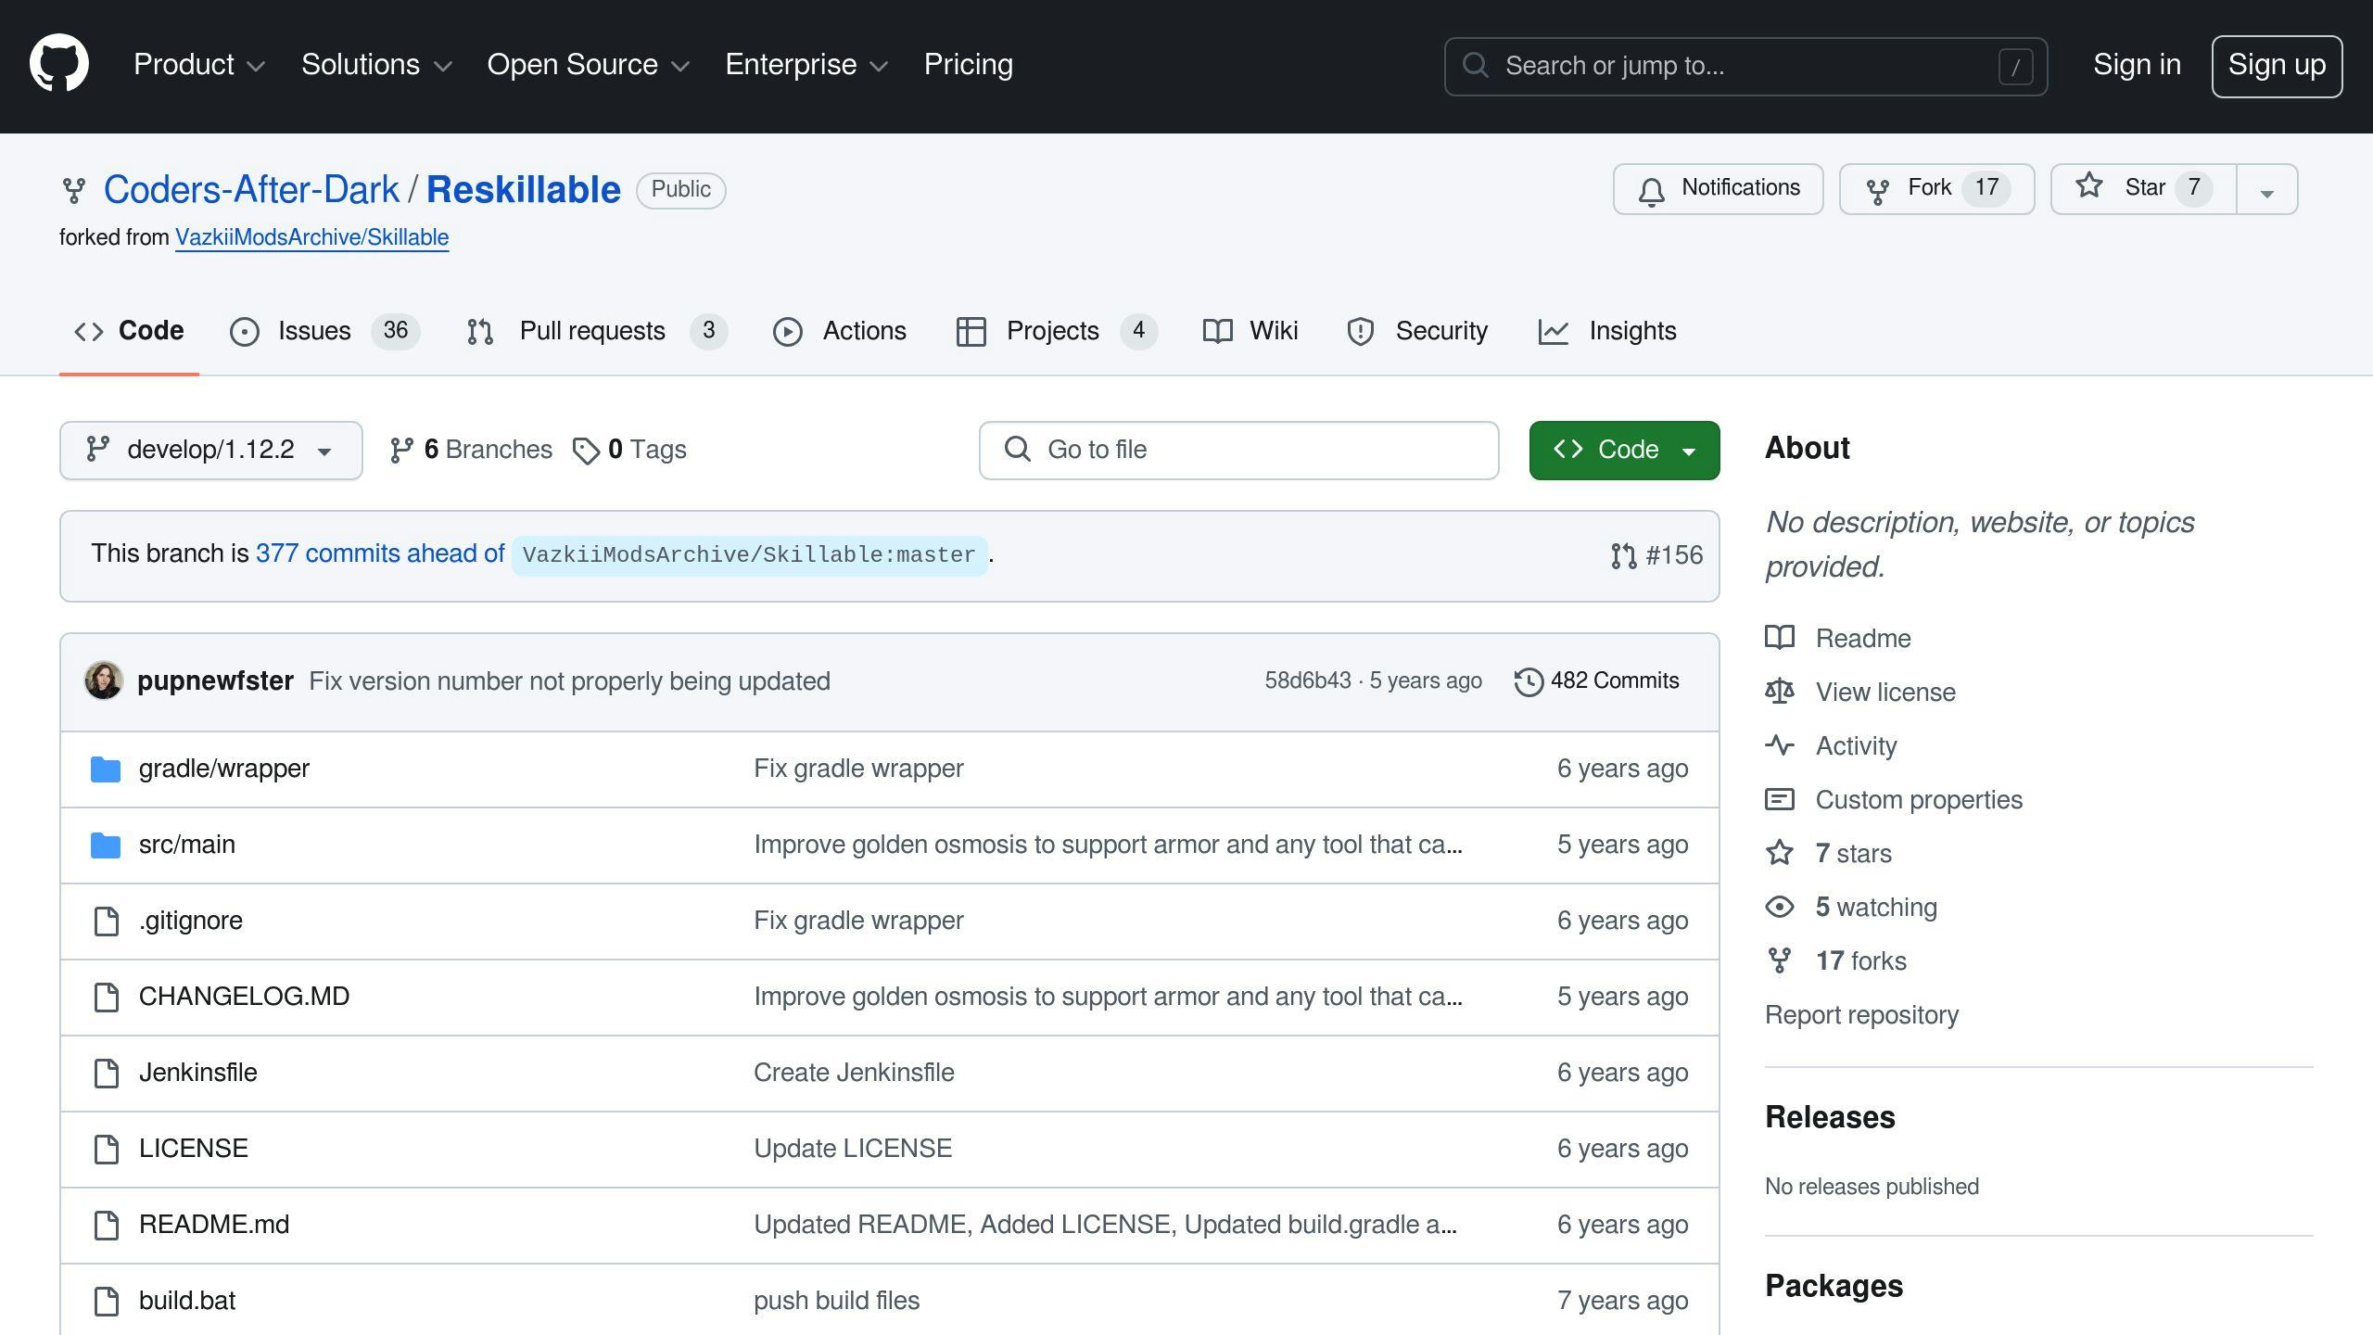Click the tag icon next to 0 Tags

pos(586,451)
